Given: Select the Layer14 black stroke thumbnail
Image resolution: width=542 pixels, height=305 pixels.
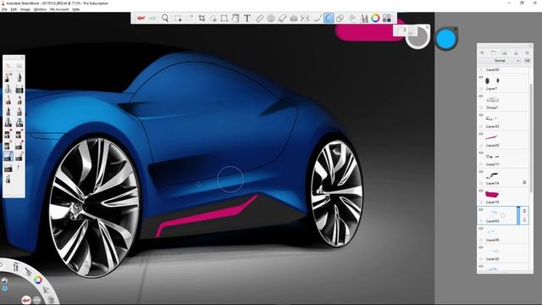Looking at the screenshot, I should click(492, 175).
